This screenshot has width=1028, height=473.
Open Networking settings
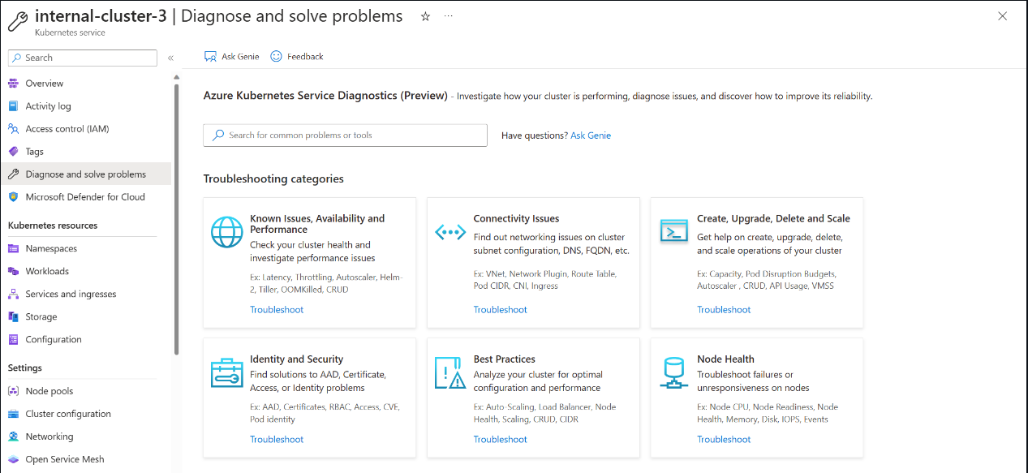[49, 436]
